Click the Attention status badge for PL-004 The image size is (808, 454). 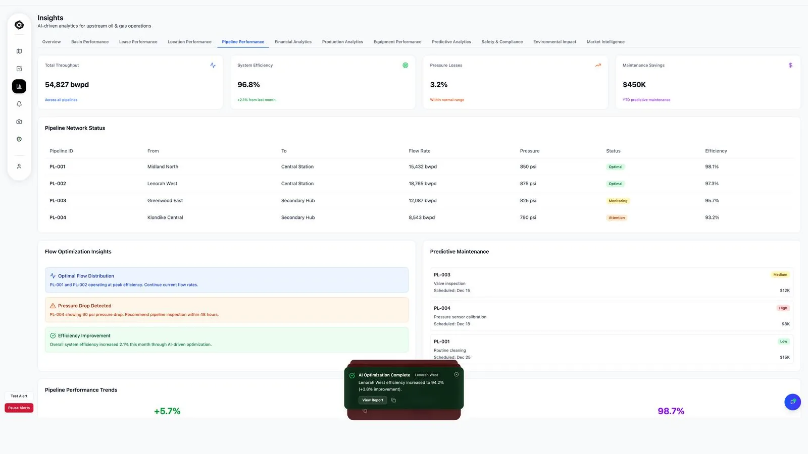(617, 218)
